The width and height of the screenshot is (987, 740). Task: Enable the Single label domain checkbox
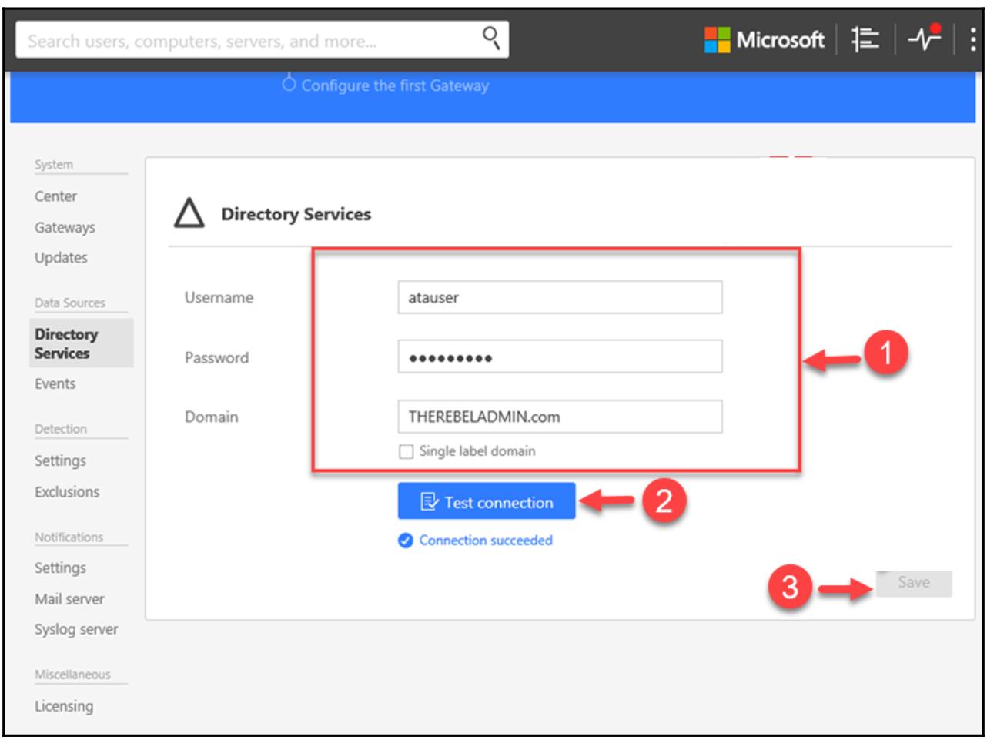(406, 452)
